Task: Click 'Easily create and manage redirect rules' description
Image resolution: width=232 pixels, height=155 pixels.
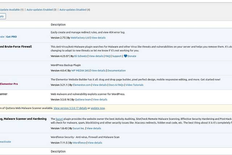Action: tap(88, 32)
